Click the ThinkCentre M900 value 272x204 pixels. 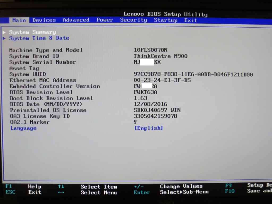160,56
